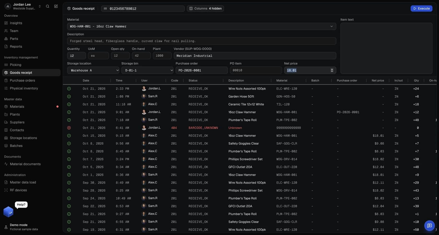Click the Reports sidebar icon
The height and width of the screenshot is (235, 439).
coord(6,46)
